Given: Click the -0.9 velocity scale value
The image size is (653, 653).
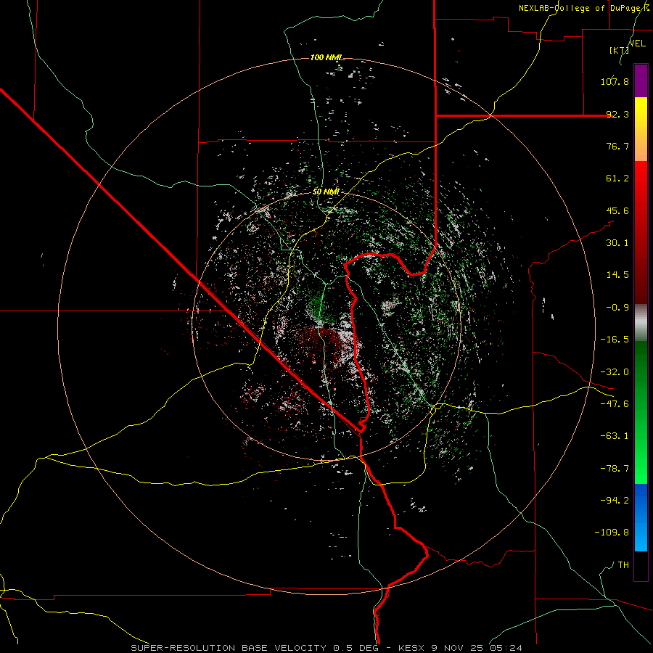Looking at the screenshot, I should (x=617, y=308).
